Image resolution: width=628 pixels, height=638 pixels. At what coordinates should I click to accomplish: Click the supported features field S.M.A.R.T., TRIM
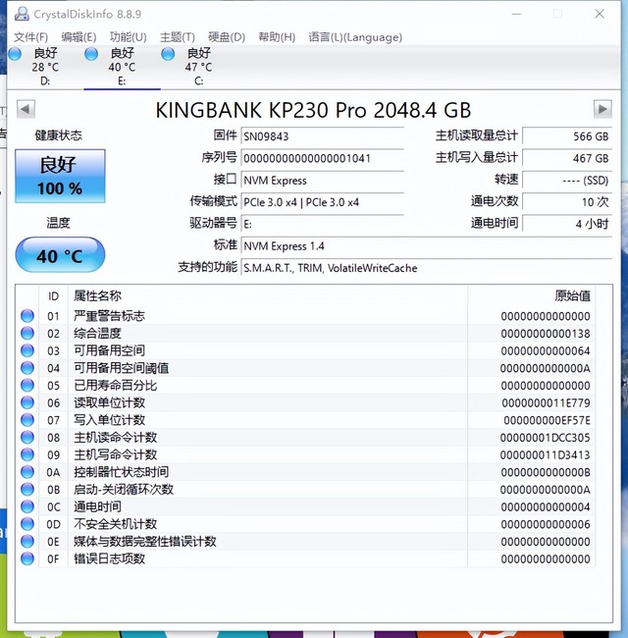[427, 268]
